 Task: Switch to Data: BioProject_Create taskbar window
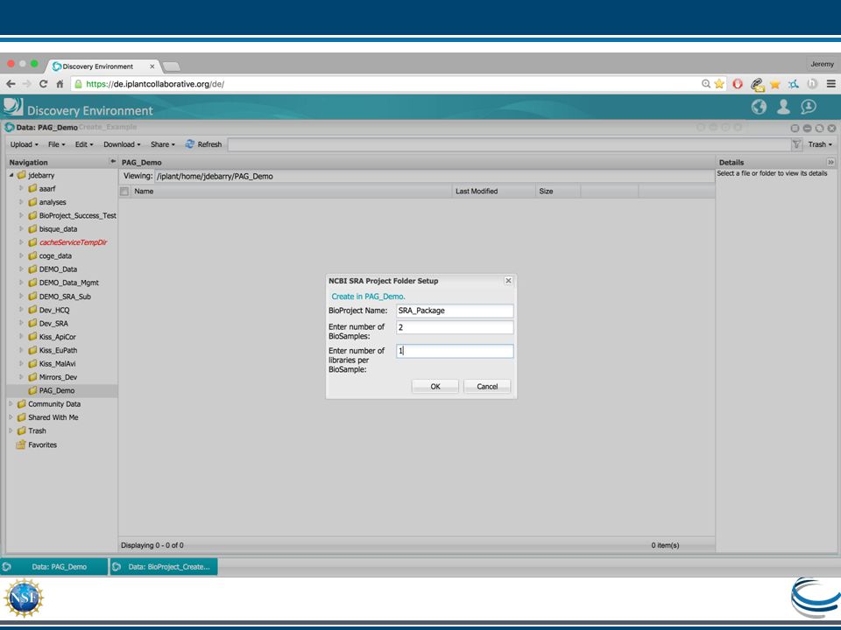pos(164,567)
